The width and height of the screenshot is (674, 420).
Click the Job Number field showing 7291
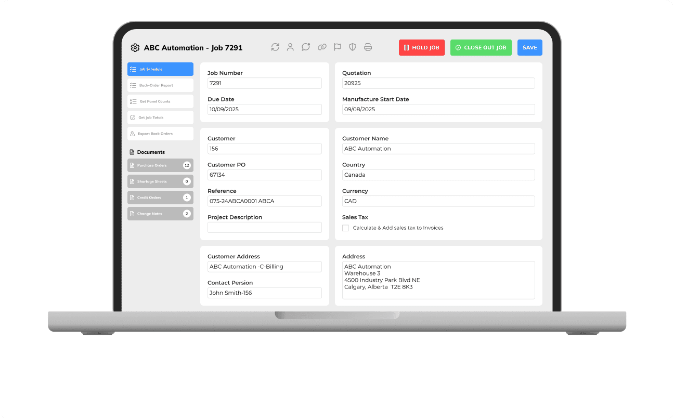[265, 83]
